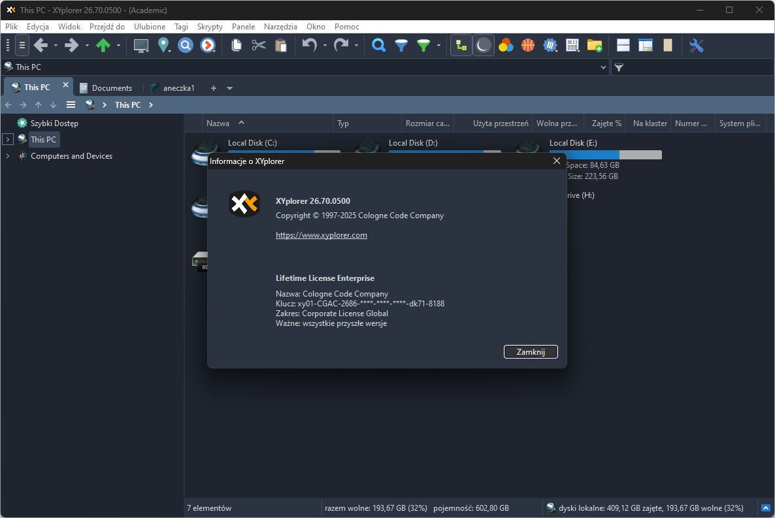Click the Local Disk (C:) usage bar
Screen dimensions: 775x518
click(x=284, y=152)
